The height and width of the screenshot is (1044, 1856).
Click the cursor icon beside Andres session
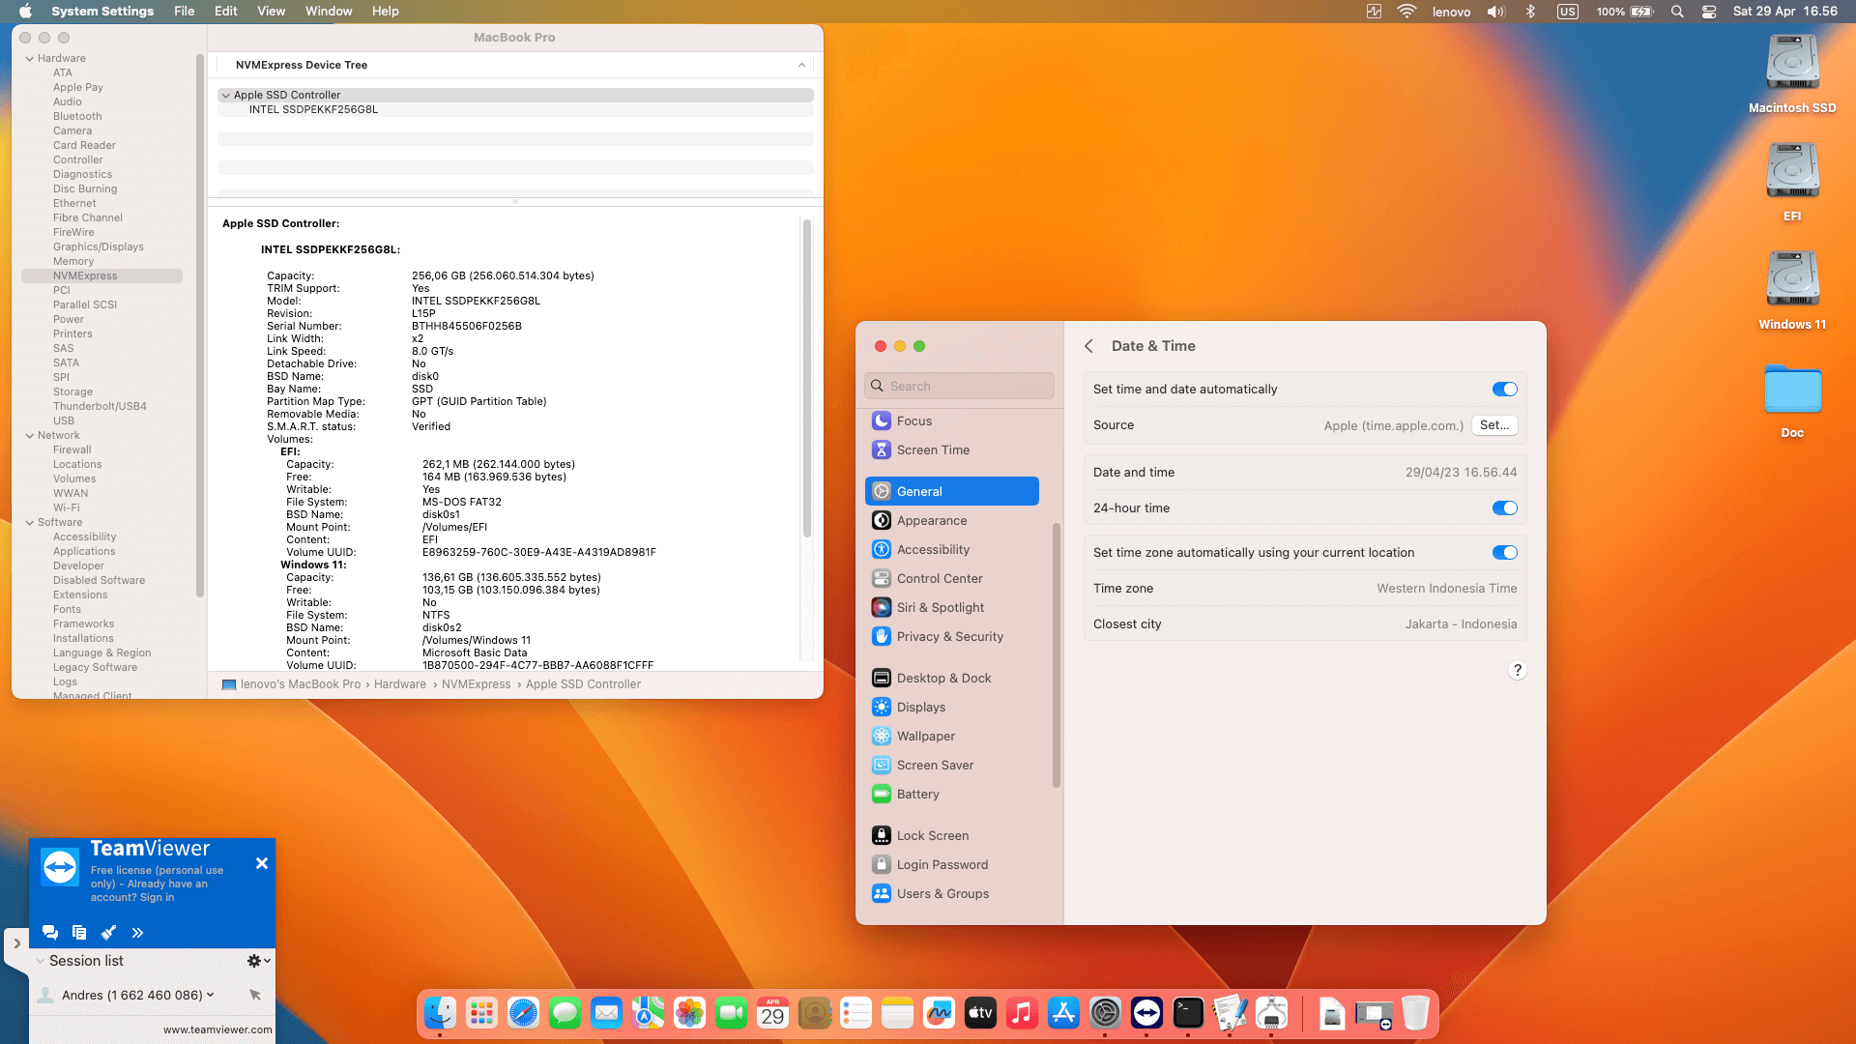[255, 995]
